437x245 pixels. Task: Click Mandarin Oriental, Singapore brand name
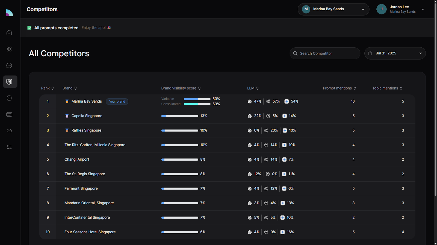pos(89,203)
